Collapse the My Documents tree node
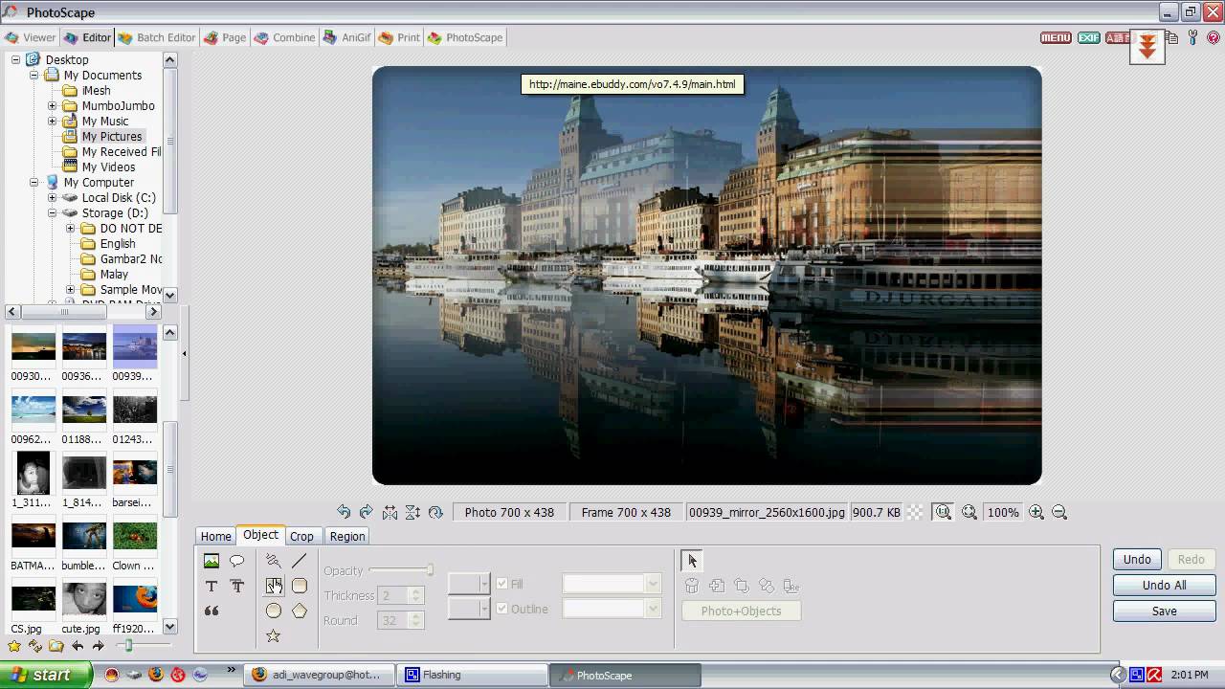This screenshot has height=689, width=1225. coord(34,75)
